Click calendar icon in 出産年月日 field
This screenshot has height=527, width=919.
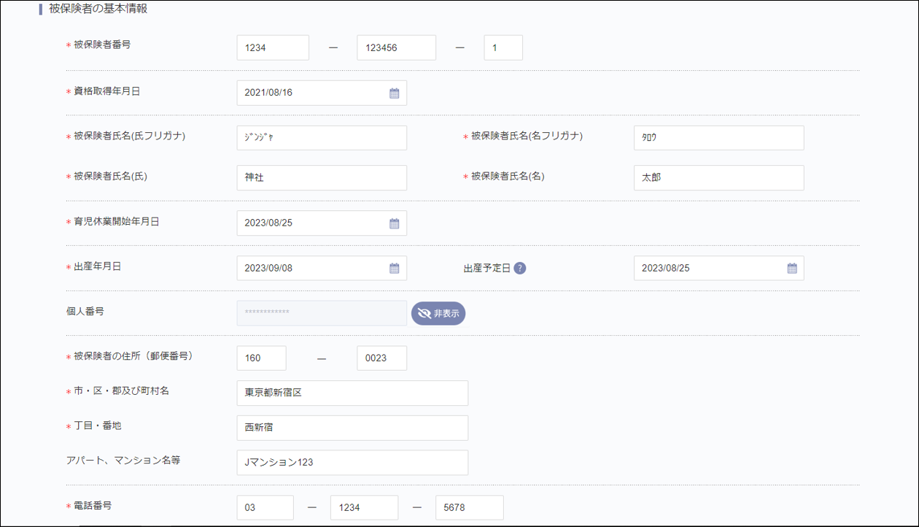click(x=394, y=269)
